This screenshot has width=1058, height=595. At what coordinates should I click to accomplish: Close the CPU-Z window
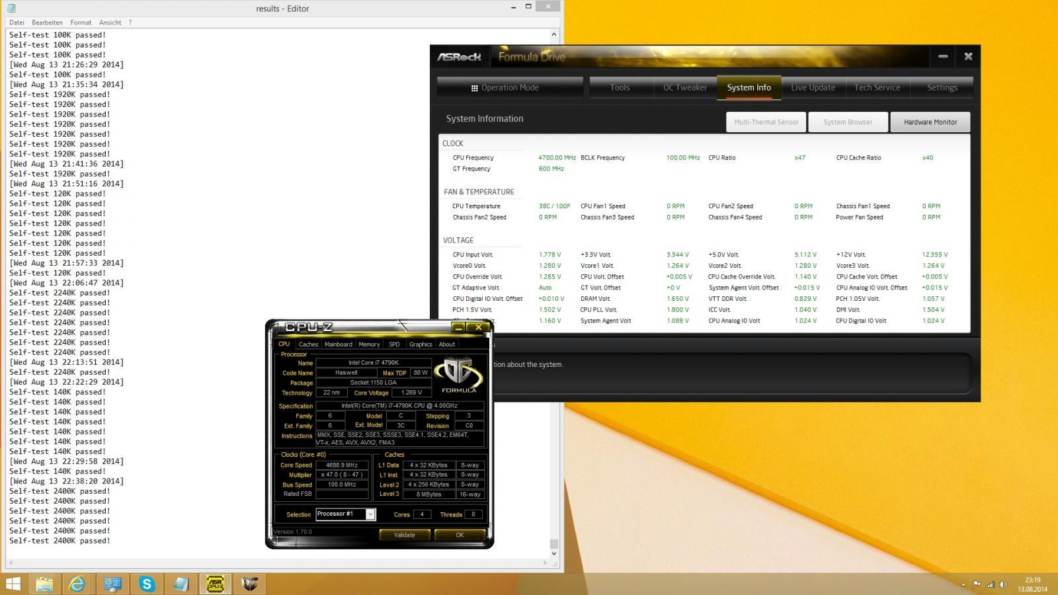click(478, 327)
